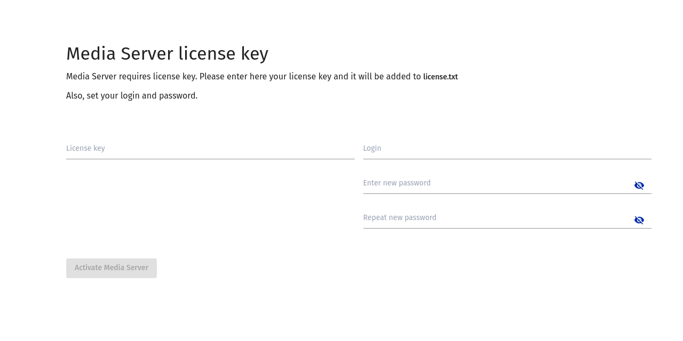Click the underline beneath the License key field

tap(210, 159)
